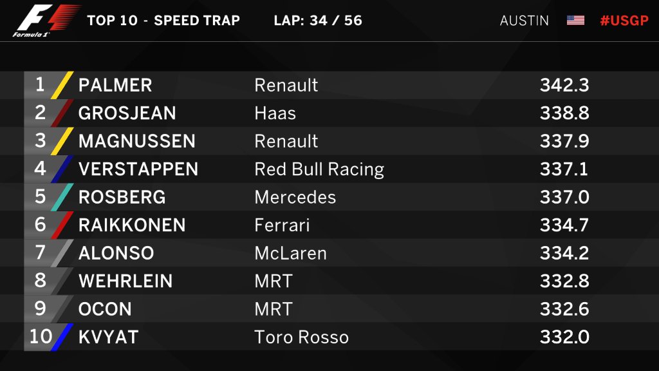The width and height of the screenshot is (659, 371).
Task: Click Grosjean's speed value 338.8
Action: coord(564,113)
